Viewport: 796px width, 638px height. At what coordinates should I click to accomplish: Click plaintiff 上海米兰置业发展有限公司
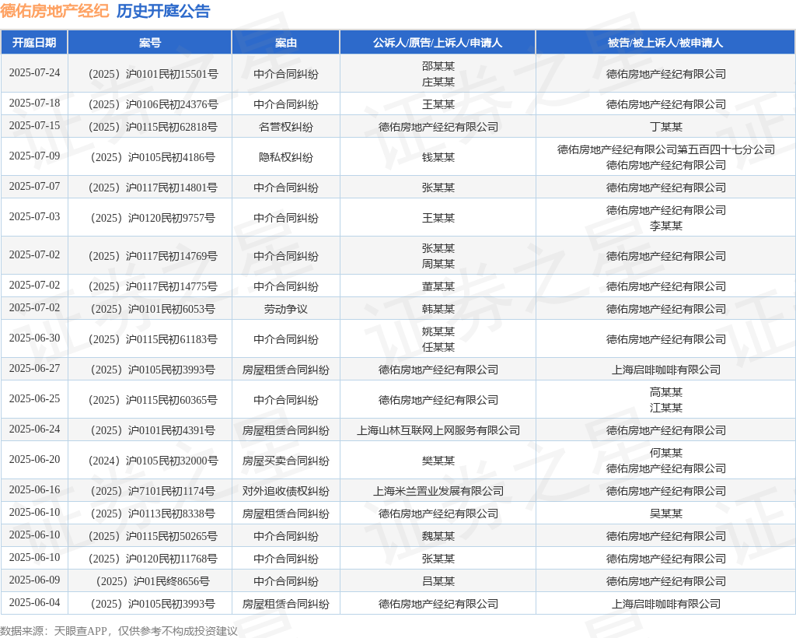tap(438, 492)
